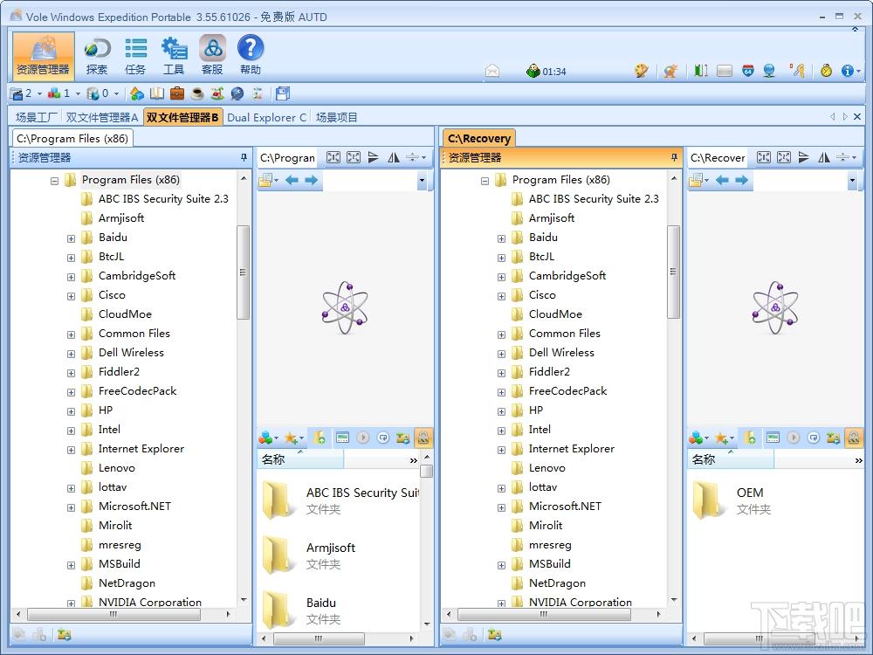Open the 探索 explore ribbon button

[97, 56]
